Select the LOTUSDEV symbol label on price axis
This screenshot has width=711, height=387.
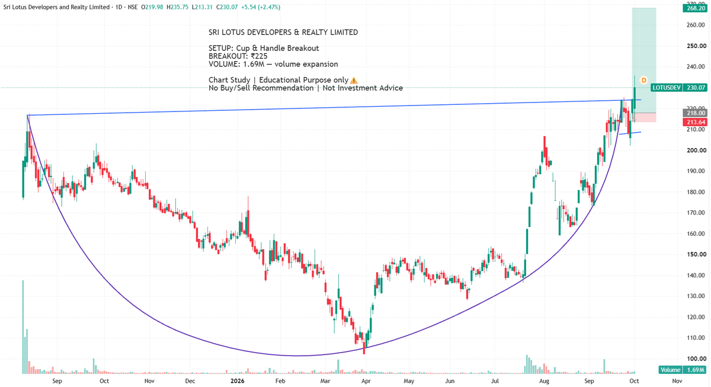[667, 88]
